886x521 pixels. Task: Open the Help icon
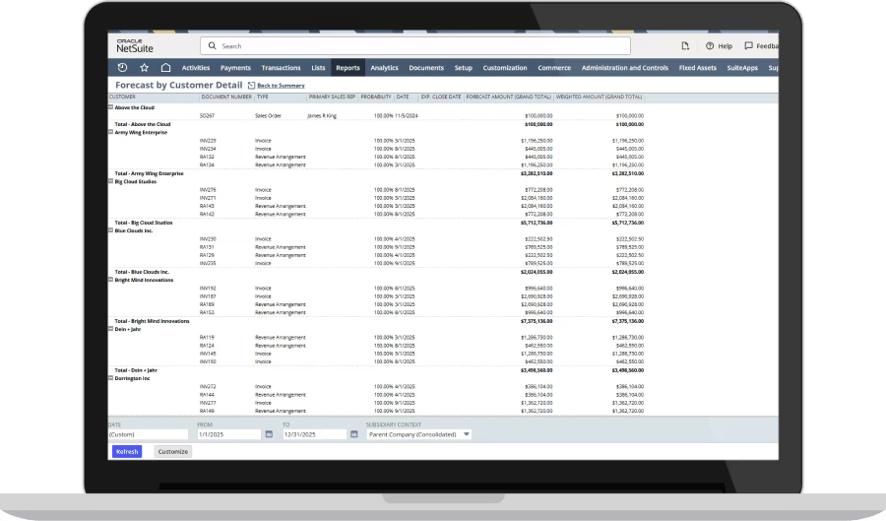tap(710, 45)
